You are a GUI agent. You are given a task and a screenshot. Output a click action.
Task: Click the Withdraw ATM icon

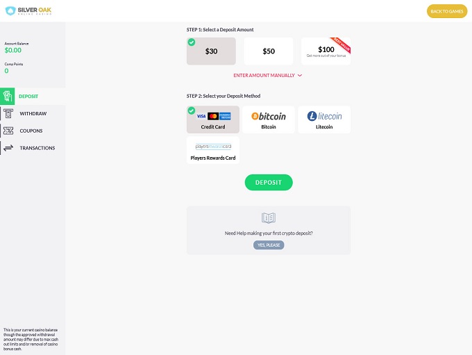pos(8,113)
